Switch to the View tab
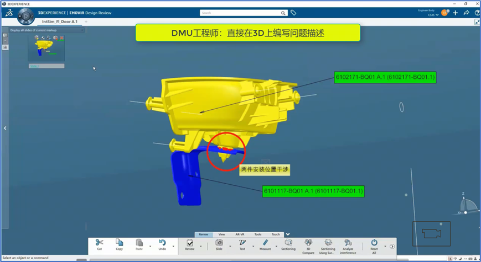 pos(221,234)
